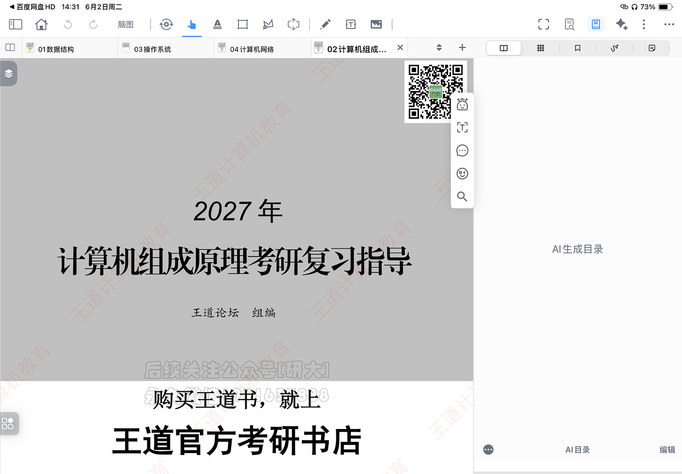Click the floating magnifier search icon
This screenshot has height=474, width=682.
click(462, 196)
